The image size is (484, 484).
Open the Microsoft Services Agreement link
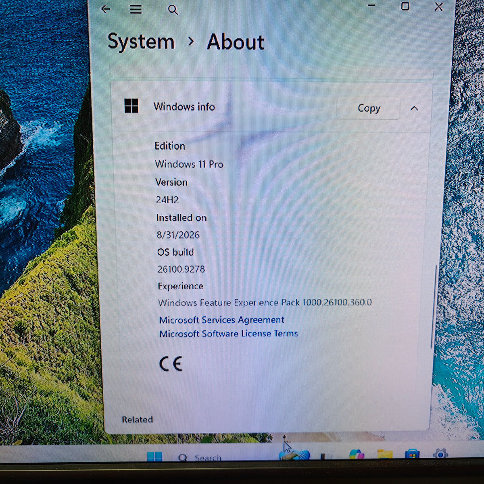point(221,320)
